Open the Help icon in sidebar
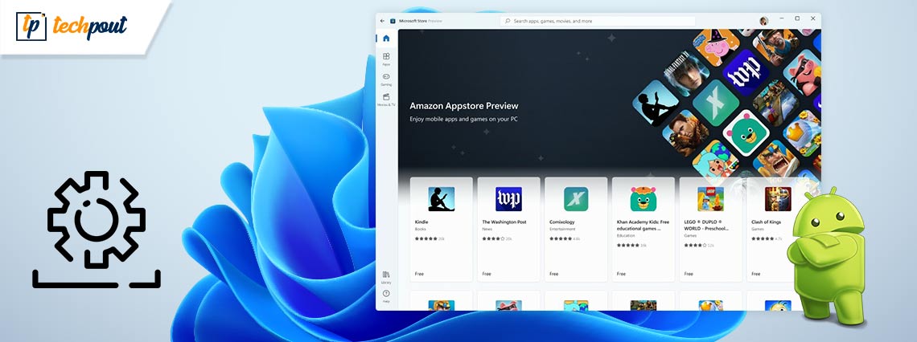 386,295
